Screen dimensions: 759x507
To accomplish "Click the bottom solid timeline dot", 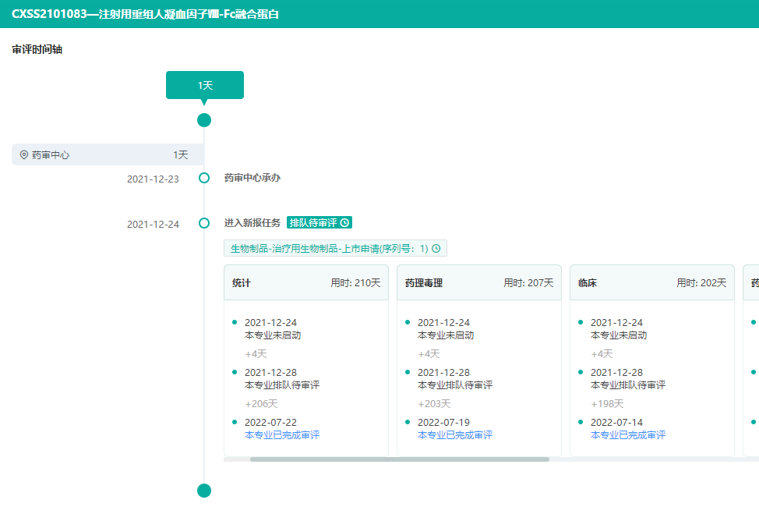I will 204,491.
